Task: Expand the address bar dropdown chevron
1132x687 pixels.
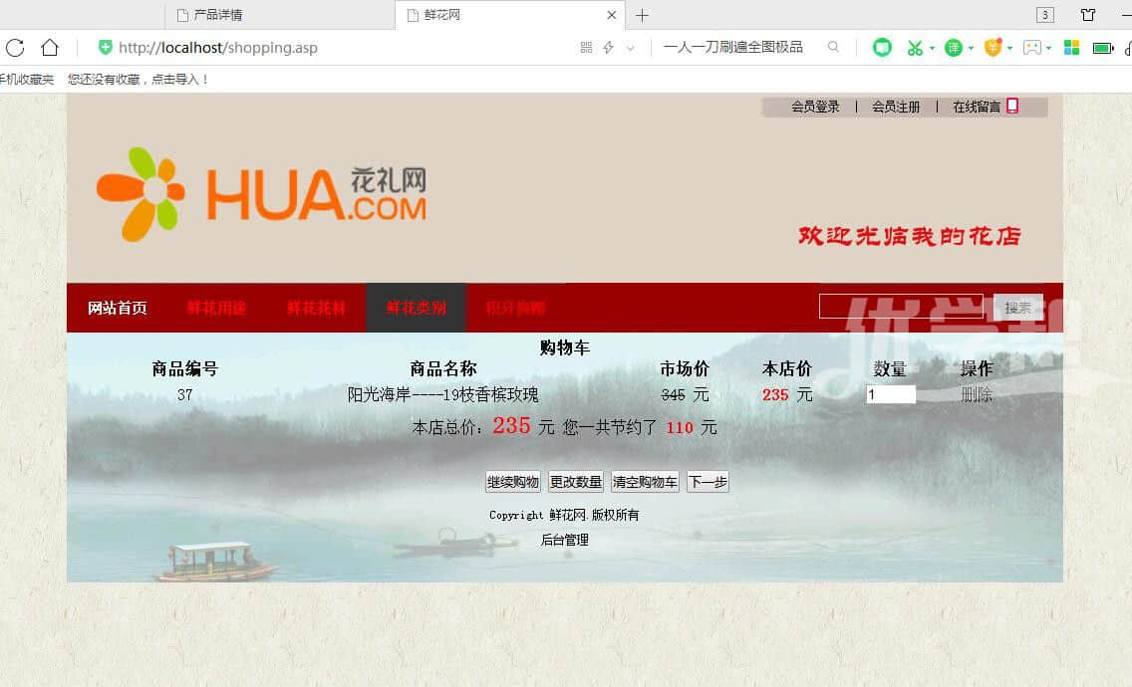Action: pos(630,48)
